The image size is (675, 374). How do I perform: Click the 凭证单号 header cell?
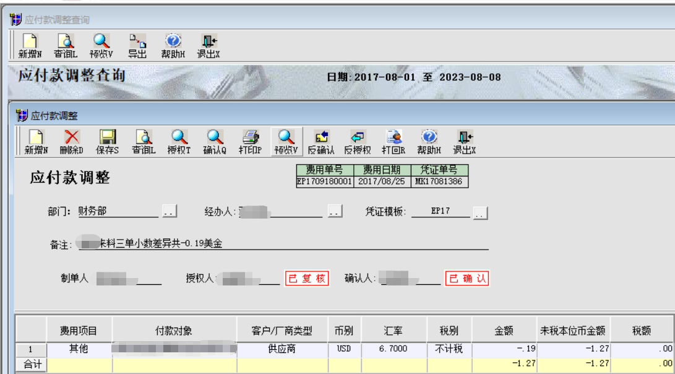[439, 170]
